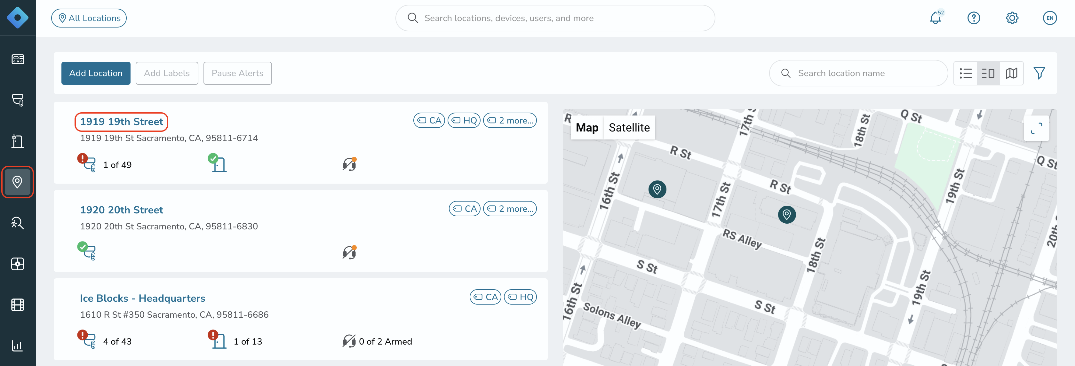The width and height of the screenshot is (1075, 366).
Task: Click door status icon for 1919 19th Street
Action: (x=218, y=163)
